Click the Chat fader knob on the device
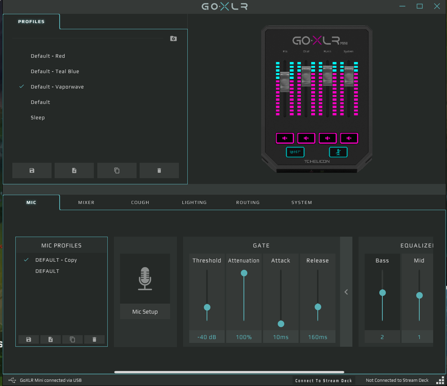Screen dimensions: 447x386 pyautogui.click(x=306, y=76)
